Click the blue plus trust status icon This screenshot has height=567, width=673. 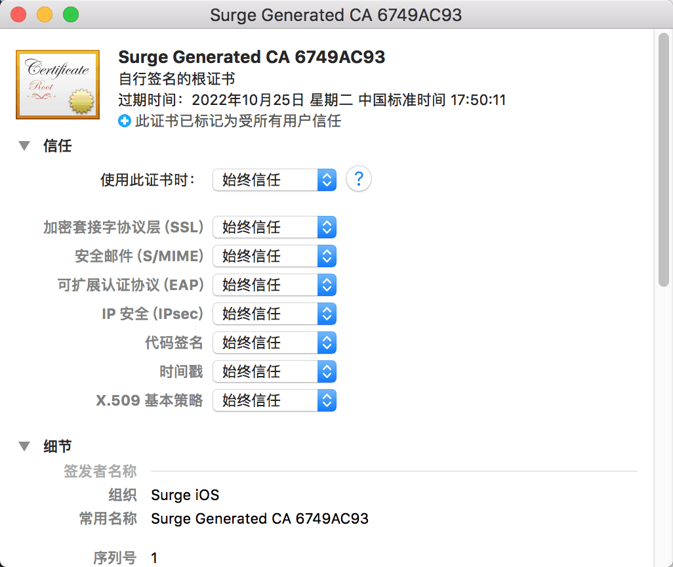click(x=125, y=121)
